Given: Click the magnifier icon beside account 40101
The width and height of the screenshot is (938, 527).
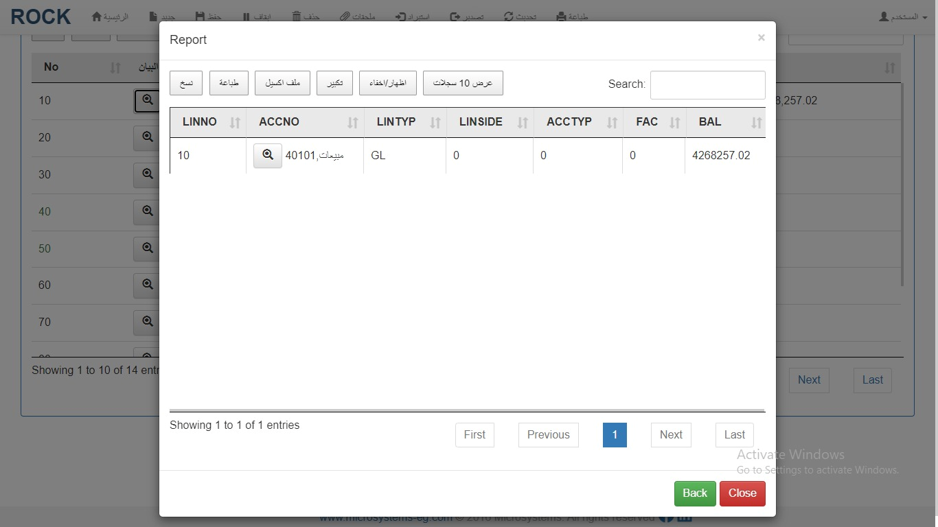Looking at the screenshot, I should click(268, 156).
